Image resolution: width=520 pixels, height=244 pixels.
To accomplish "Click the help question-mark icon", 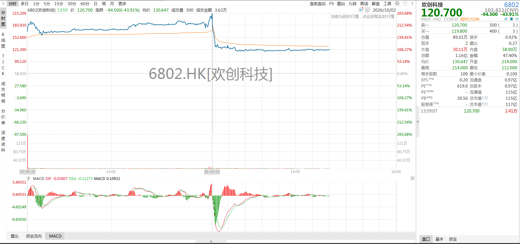I will pyautogui.click(x=405, y=4).
